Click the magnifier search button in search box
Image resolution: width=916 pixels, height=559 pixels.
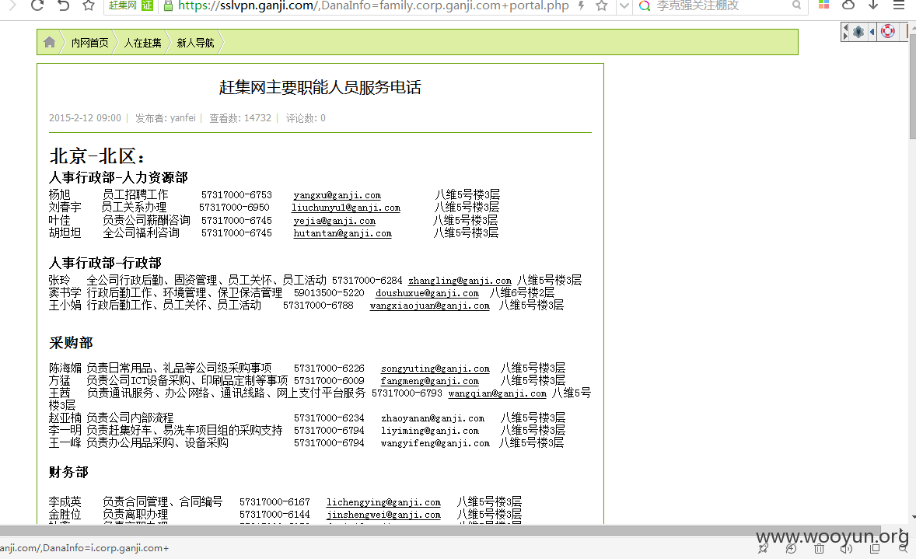coord(797,5)
